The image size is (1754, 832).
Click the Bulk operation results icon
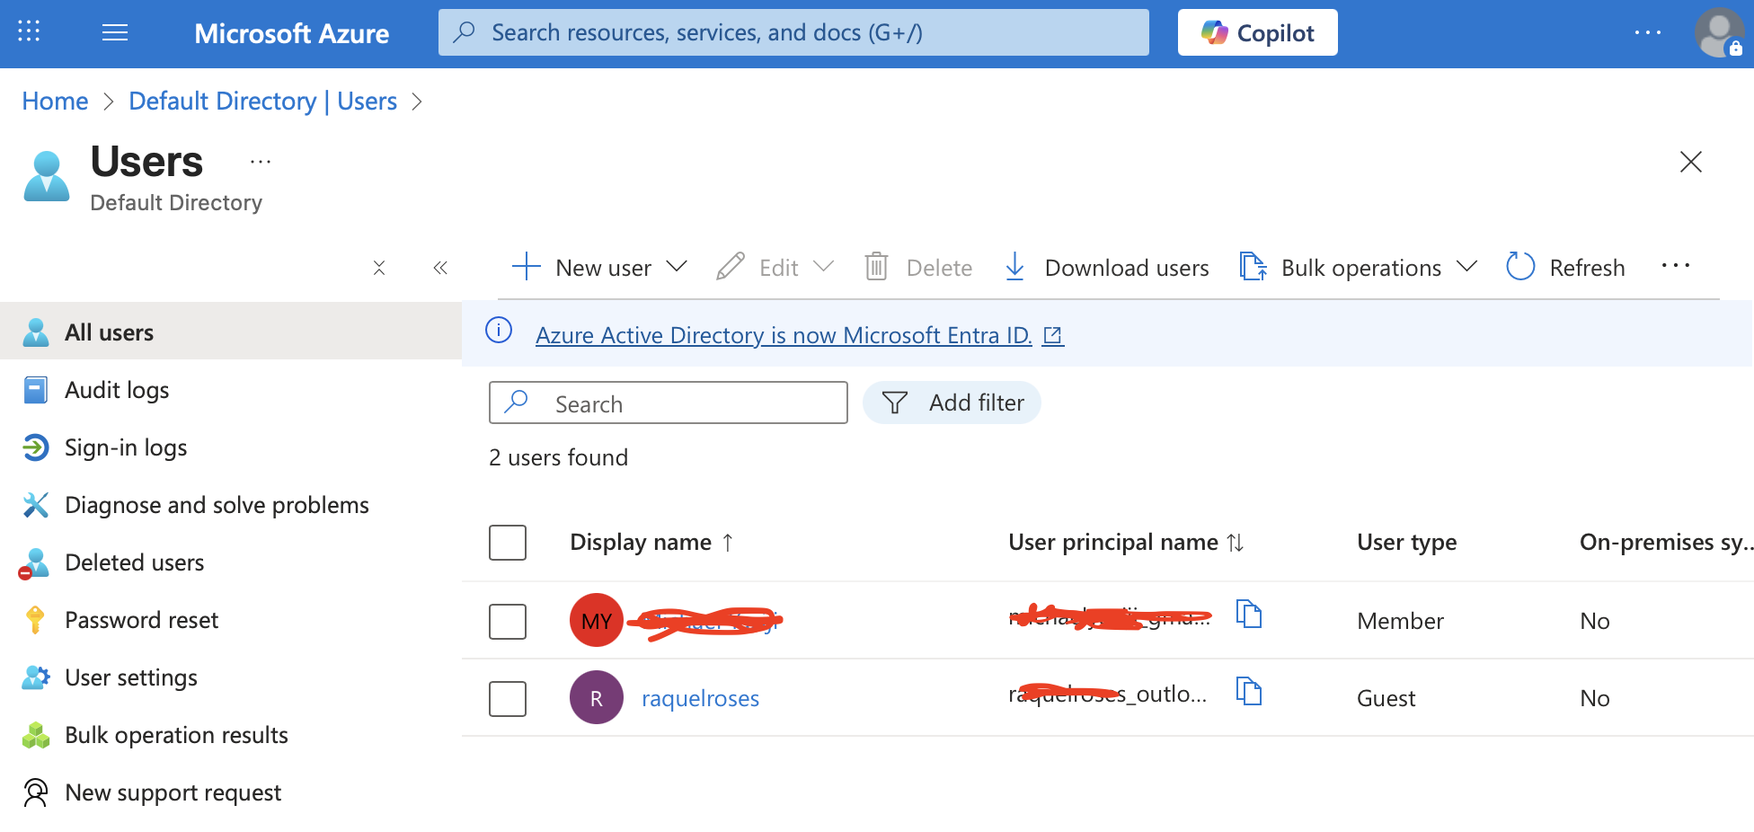tap(35, 734)
